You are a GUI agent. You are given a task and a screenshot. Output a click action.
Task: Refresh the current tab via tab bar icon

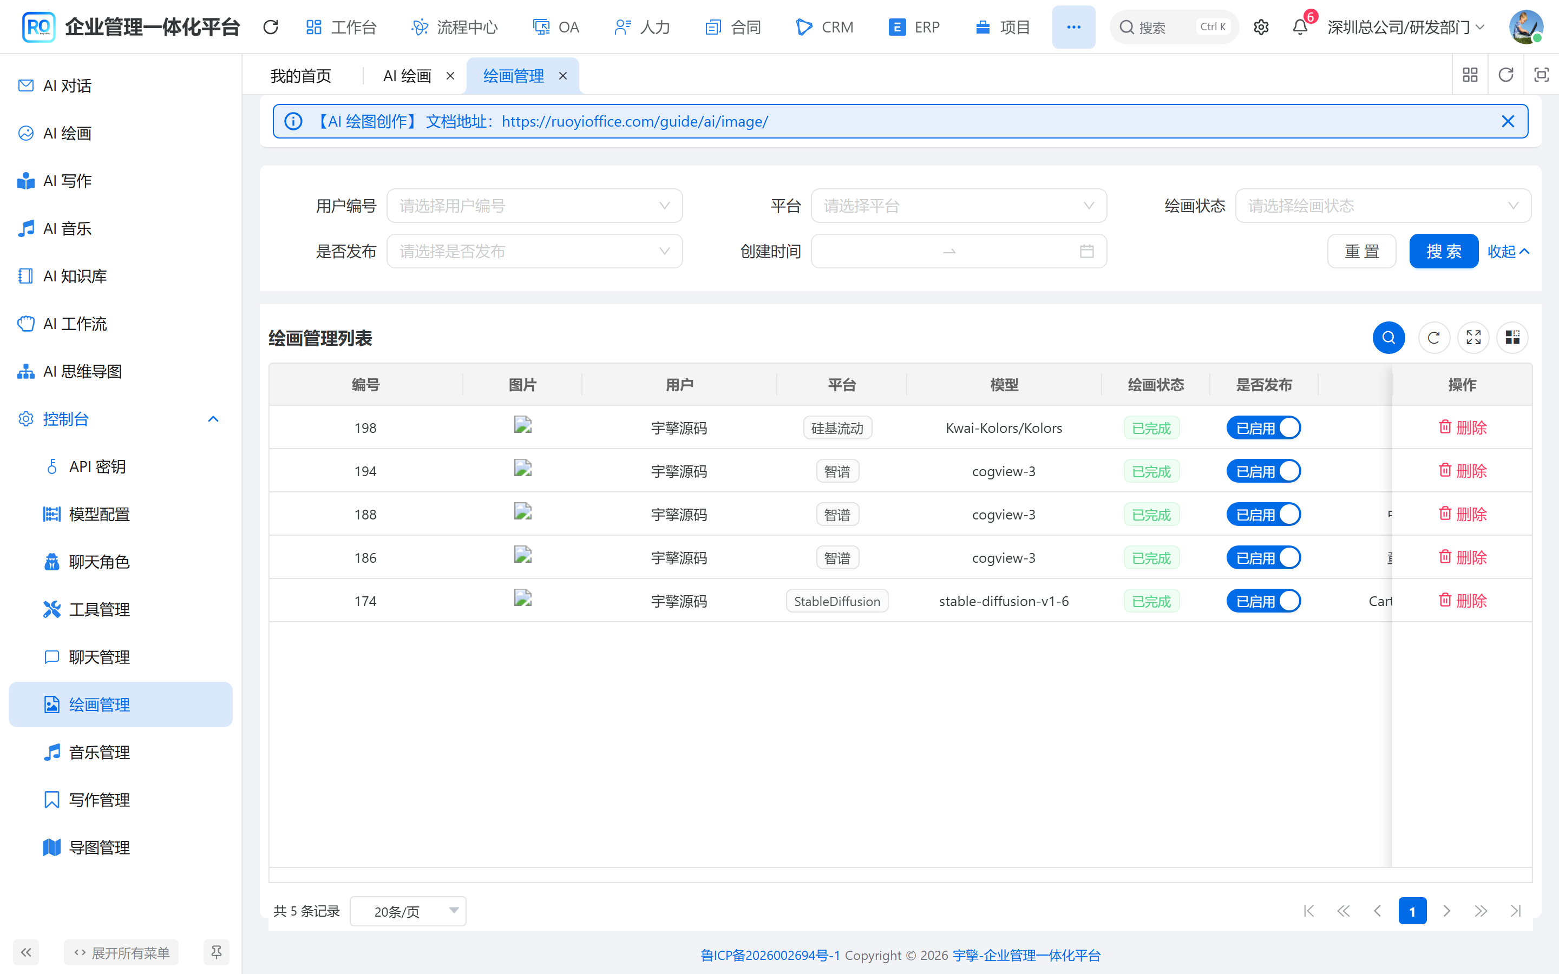[1505, 75]
